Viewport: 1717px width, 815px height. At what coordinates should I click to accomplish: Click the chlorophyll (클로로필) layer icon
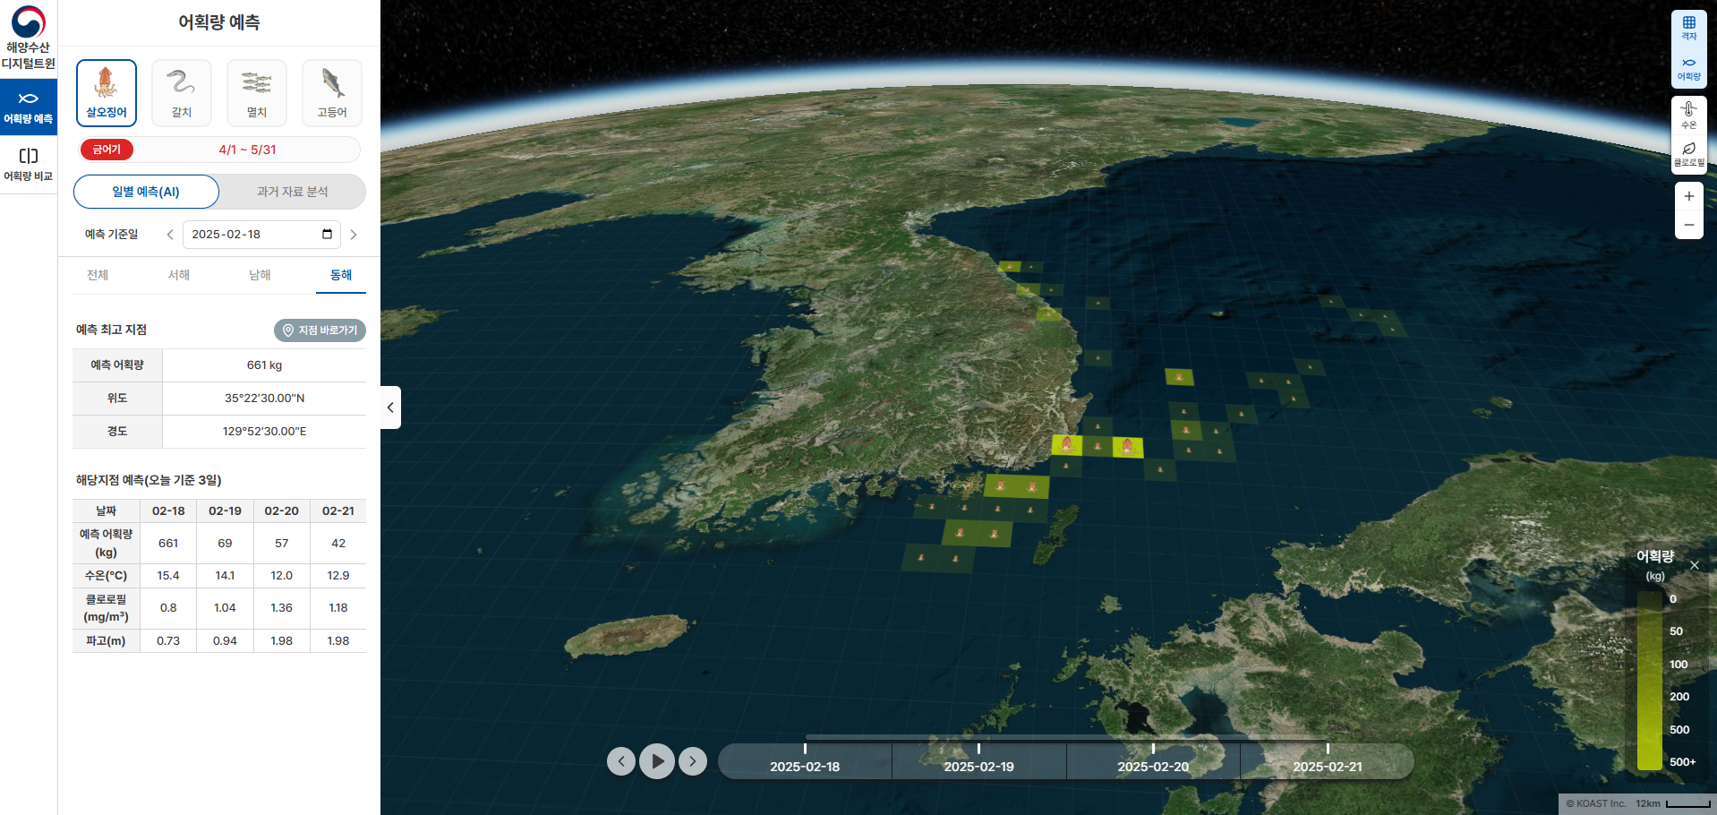point(1688,154)
